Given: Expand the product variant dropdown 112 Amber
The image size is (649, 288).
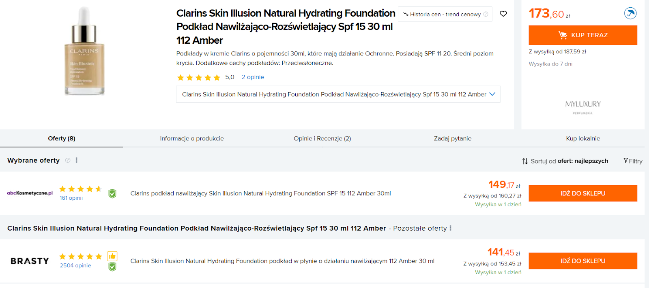Looking at the screenshot, I should (x=338, y=94).
